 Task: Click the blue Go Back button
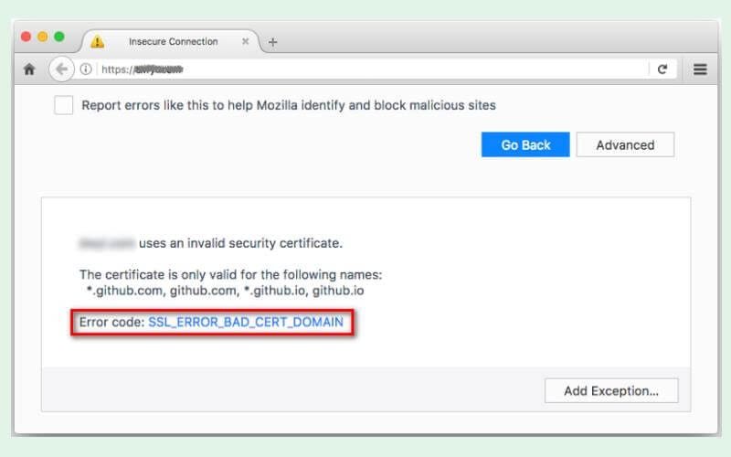[x=525, y=144]
